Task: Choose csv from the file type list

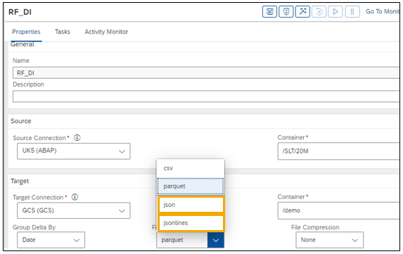Action: (x=191, y=168)
